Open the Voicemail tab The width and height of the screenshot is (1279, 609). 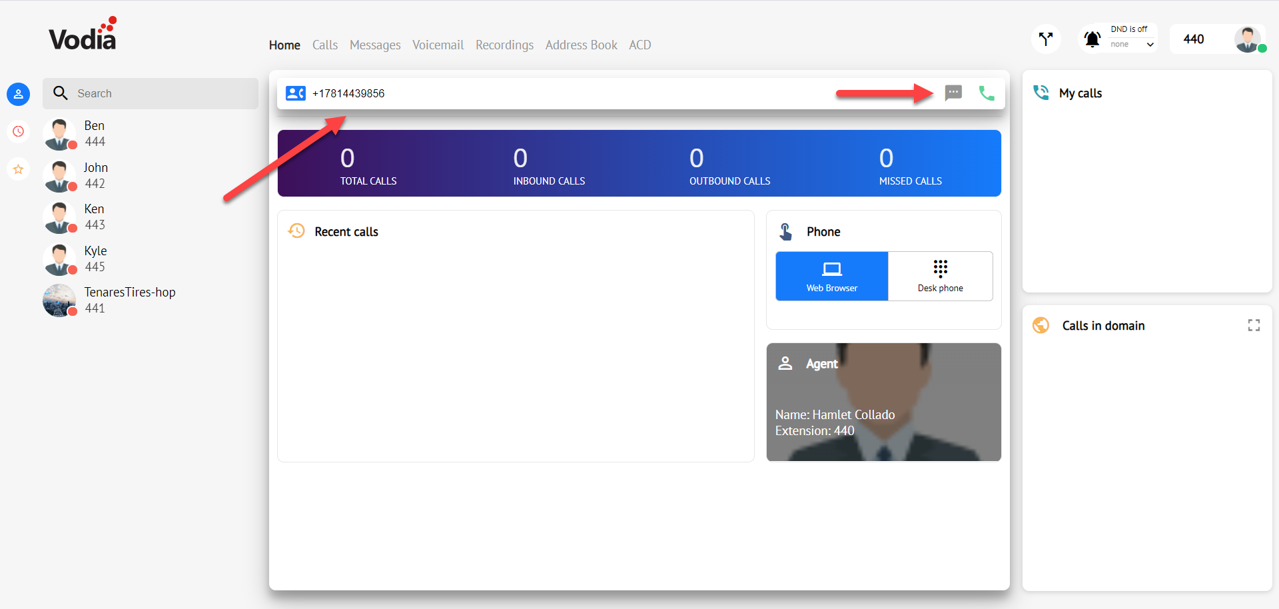(x=438, y=45)
